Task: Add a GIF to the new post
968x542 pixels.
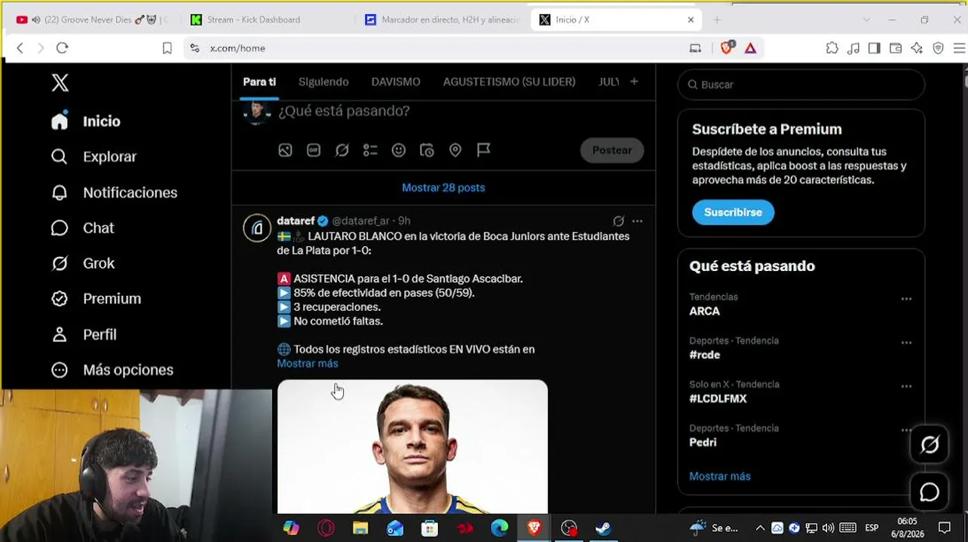Action: pos(314,151)
